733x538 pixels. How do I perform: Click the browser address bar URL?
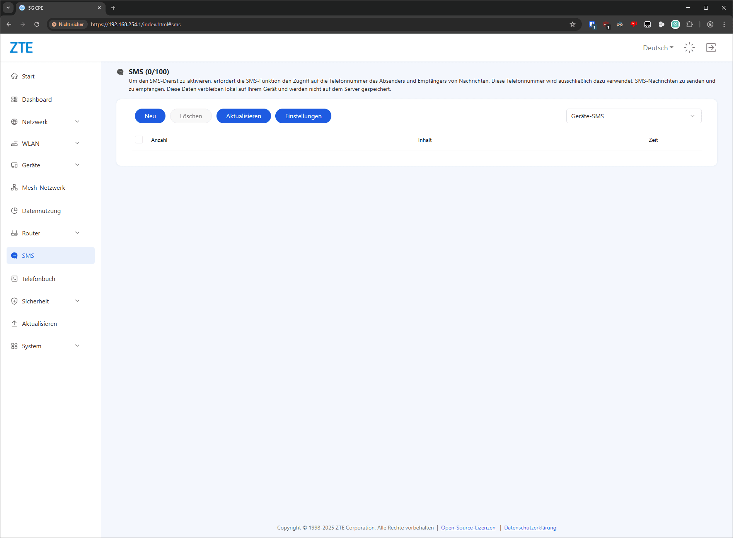pyautogui.click(x=136, y=24)
